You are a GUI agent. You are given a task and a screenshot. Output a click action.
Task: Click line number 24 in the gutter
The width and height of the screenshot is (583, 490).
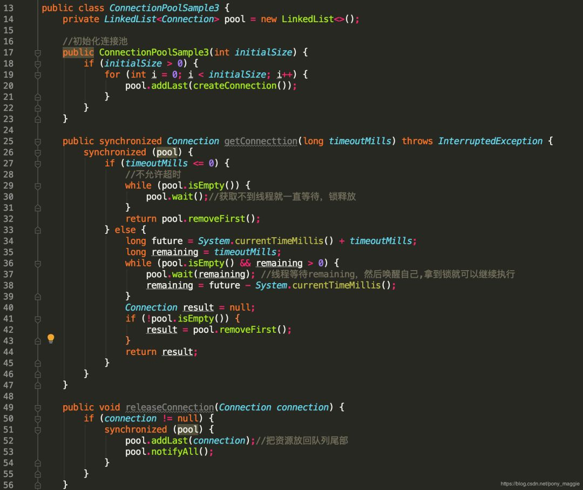pyautogui.click(x=8, y=130)
